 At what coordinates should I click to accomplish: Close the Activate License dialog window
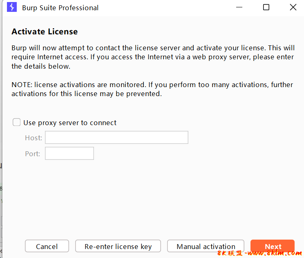(293, 7)
